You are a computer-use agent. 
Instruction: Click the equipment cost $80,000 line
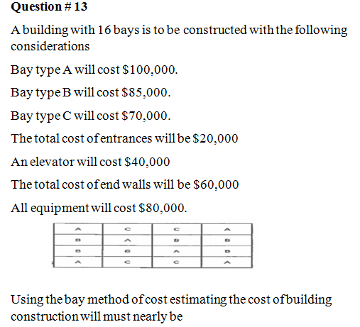tap(99, 209)
